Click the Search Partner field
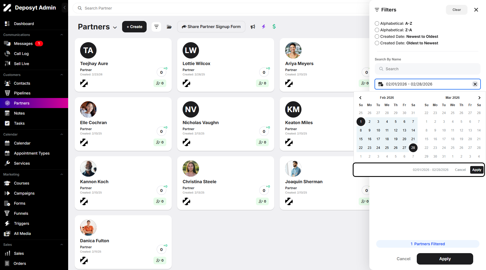The image size is (486, 270). pyautogui.click(x=221, y=8)
